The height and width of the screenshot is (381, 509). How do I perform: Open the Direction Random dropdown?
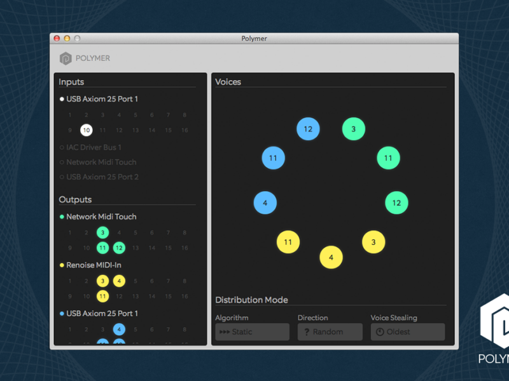point(330,331)
